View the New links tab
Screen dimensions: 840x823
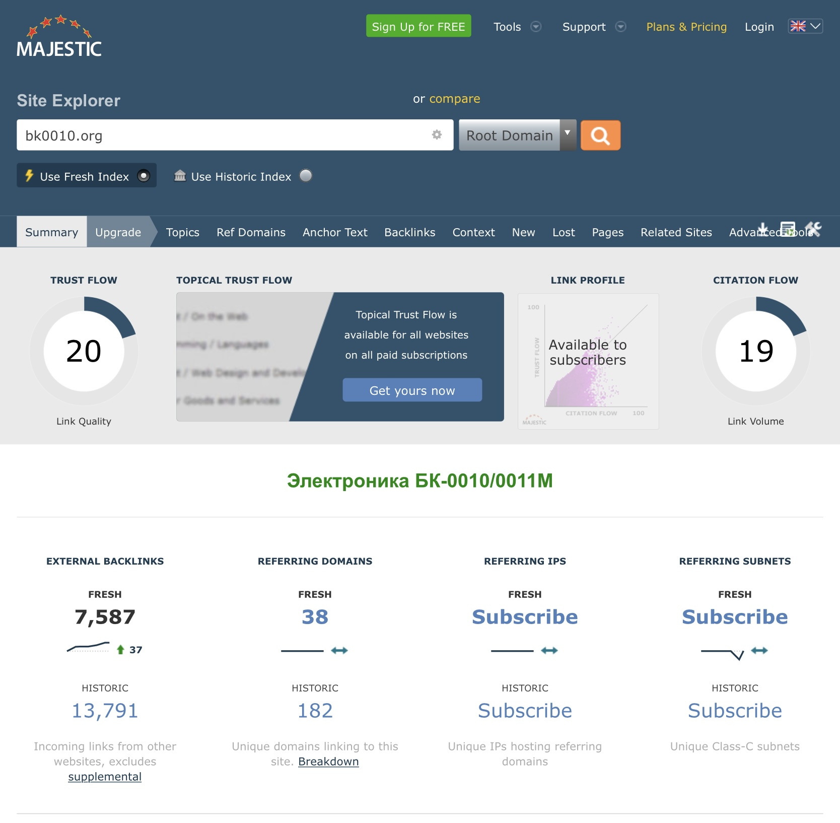click(x=523, y=232)
